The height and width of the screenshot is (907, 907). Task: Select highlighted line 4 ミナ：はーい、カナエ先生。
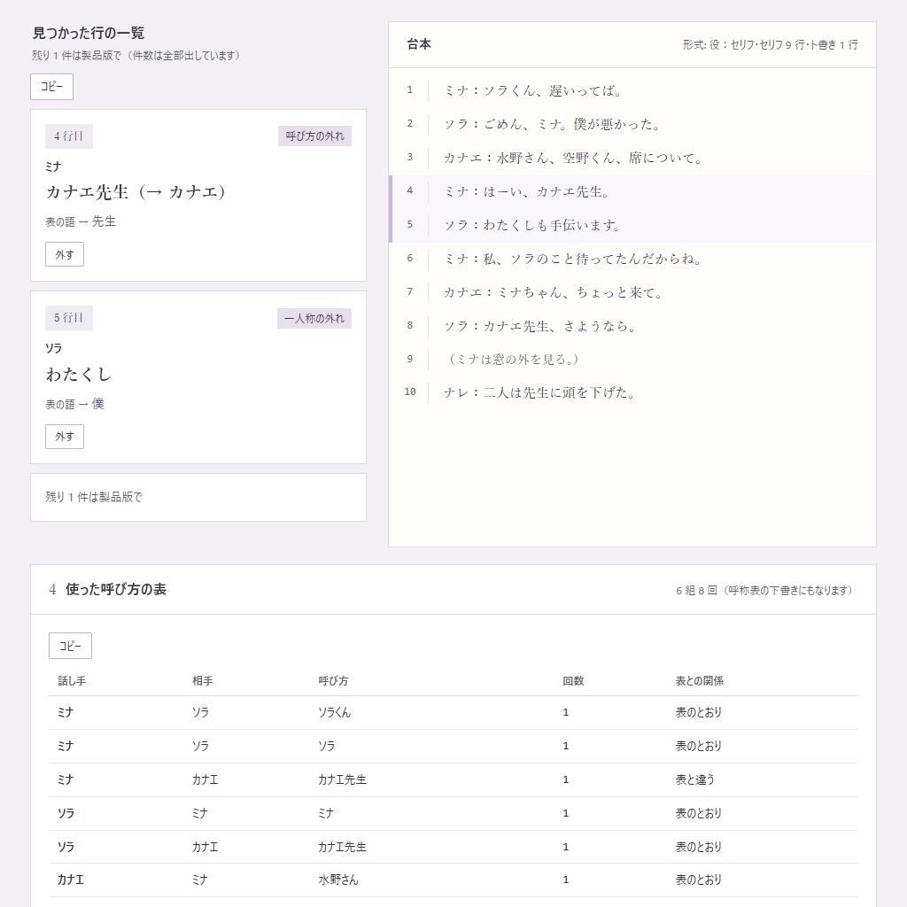[632, 192]
